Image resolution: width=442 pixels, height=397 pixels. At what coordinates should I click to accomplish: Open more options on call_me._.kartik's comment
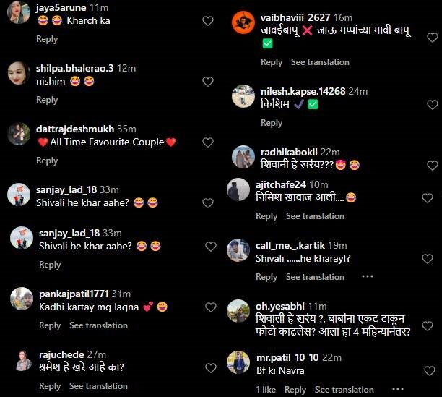(368, 276)
